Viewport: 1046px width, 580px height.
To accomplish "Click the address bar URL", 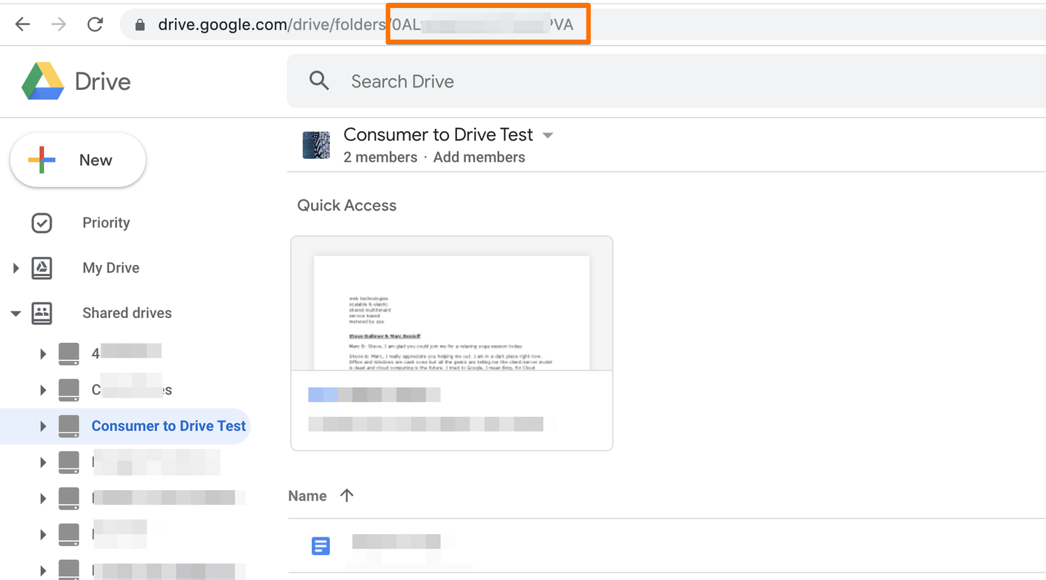I will [x=365, y=25].
